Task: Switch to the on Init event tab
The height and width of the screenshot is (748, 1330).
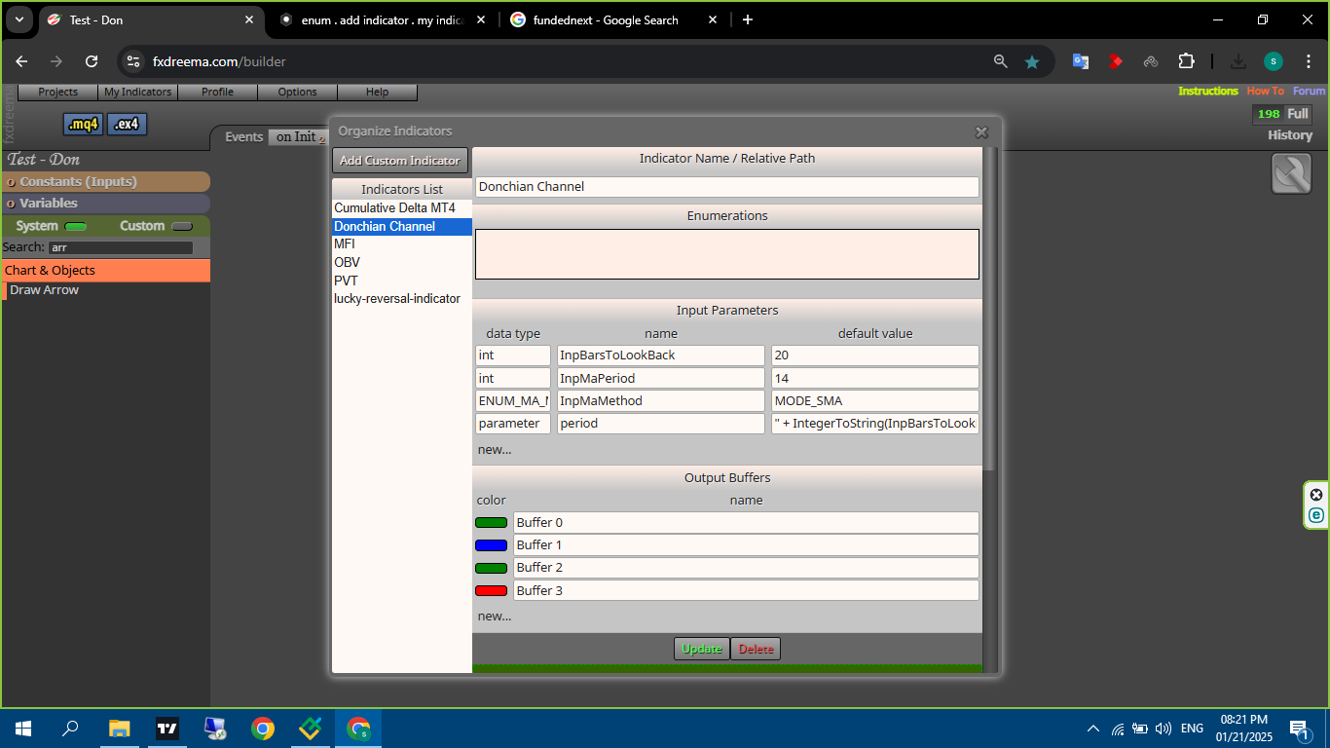Action: (x=298, y=137)
